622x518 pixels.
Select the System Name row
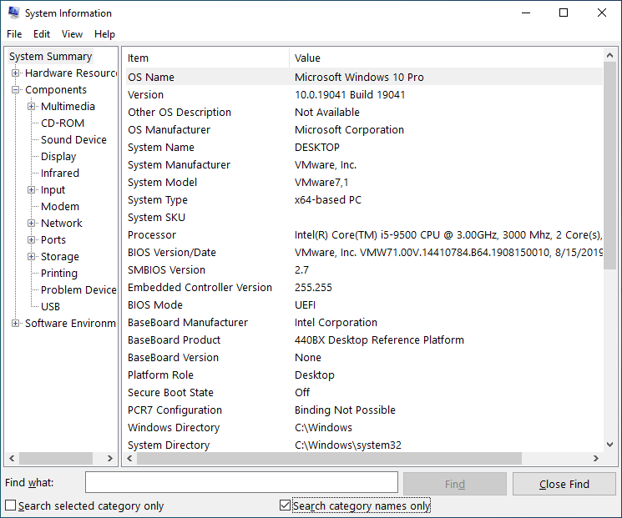[x=364, y=147]
